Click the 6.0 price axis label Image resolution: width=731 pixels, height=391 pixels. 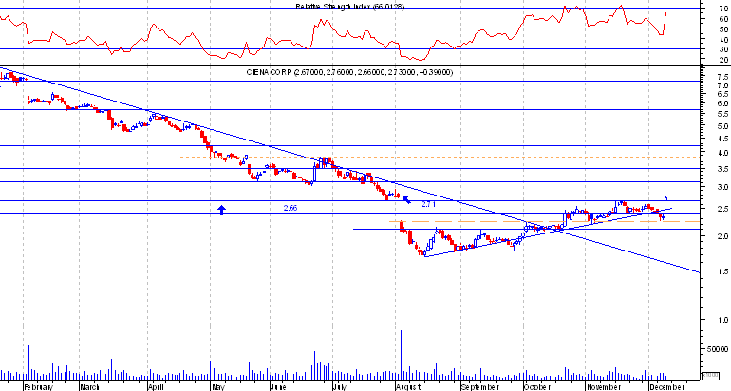(x=723, y=103)
